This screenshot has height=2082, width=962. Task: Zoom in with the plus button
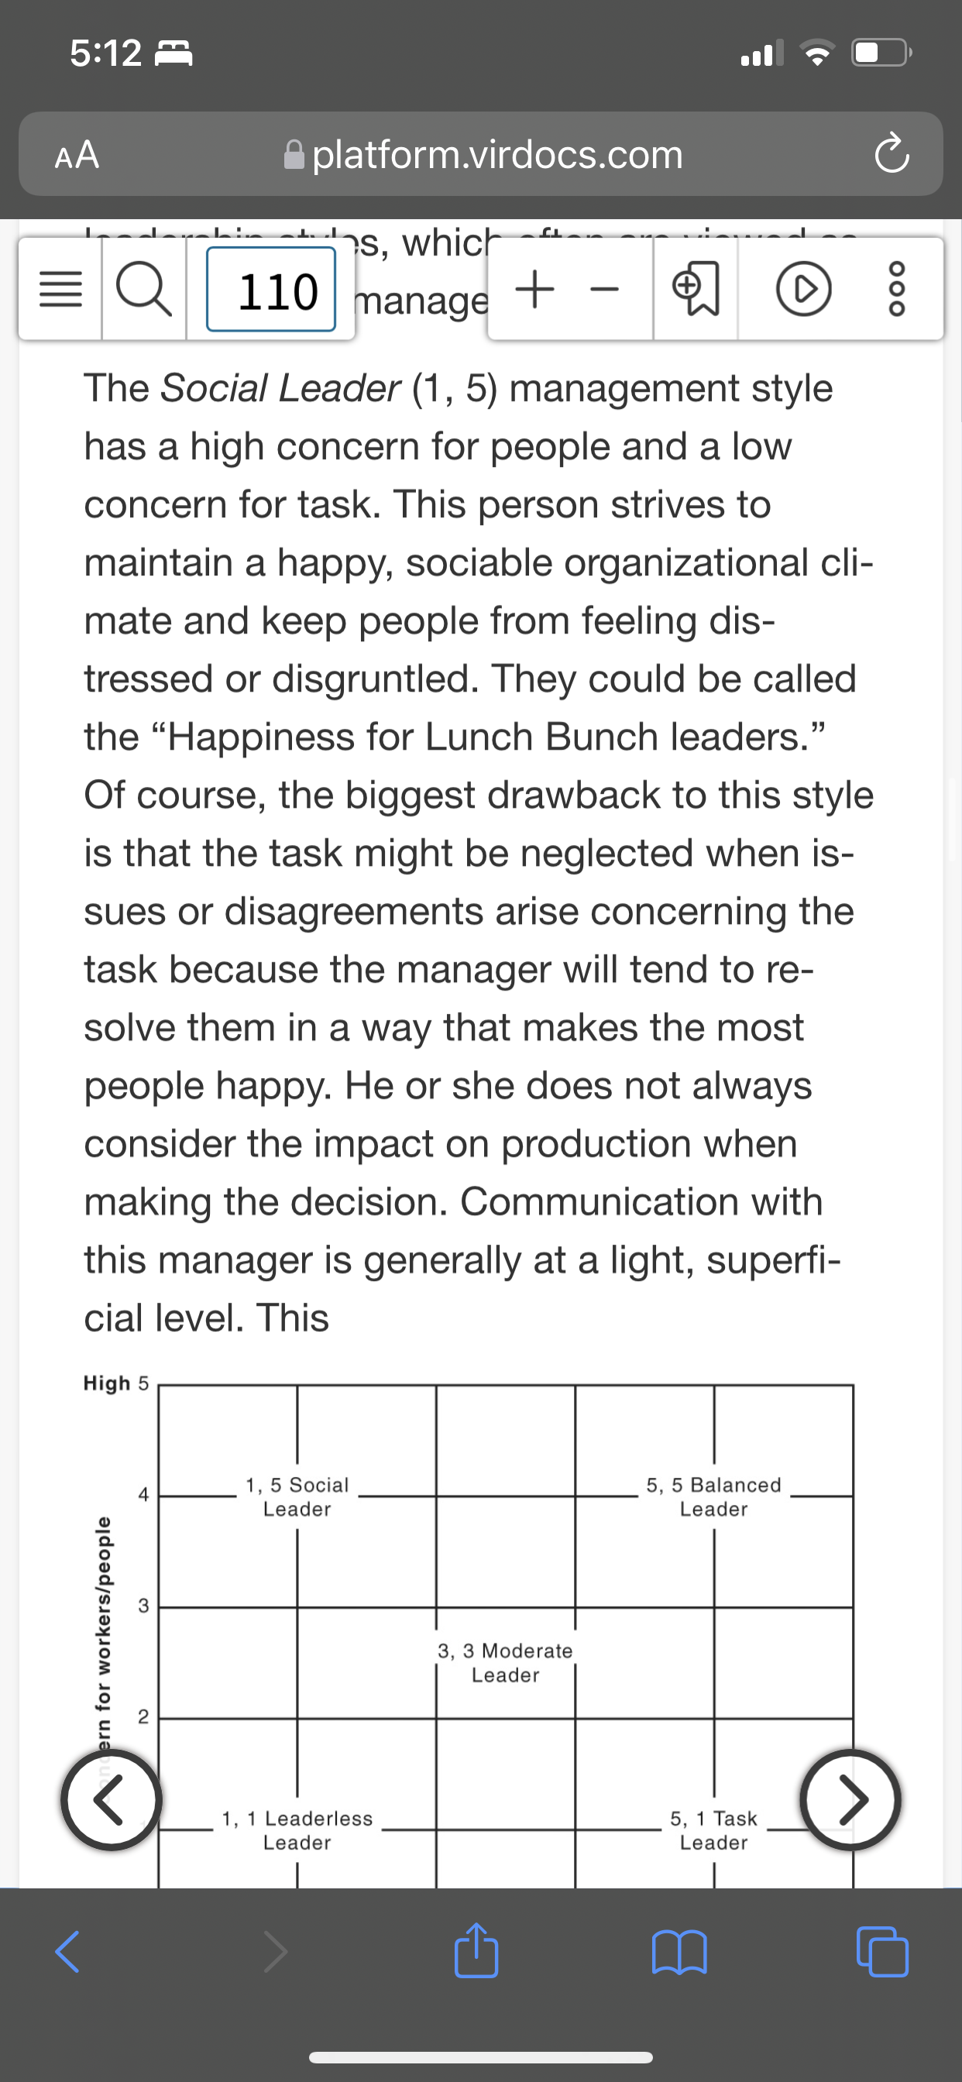(x=534, y=290)
